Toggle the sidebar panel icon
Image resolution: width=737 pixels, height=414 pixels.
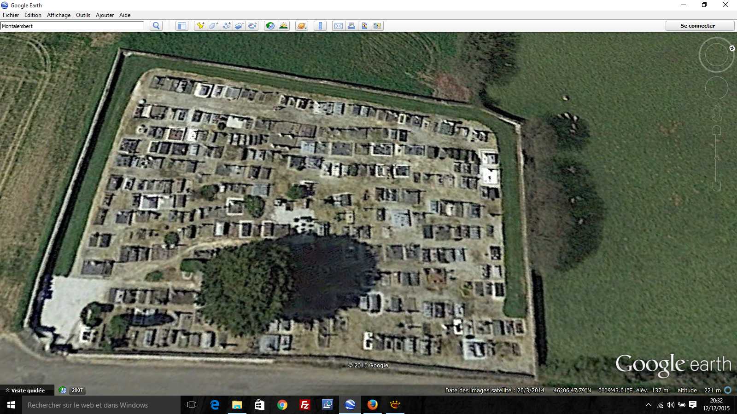182,26
